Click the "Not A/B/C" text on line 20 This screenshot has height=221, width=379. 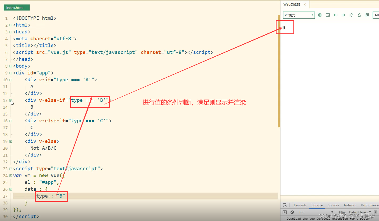coord(43,148)
